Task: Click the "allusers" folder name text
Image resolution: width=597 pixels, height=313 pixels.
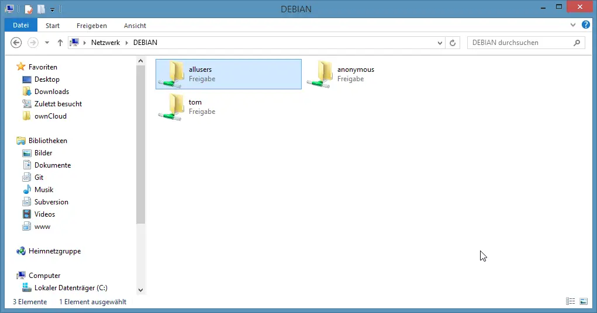Action: 201,69
